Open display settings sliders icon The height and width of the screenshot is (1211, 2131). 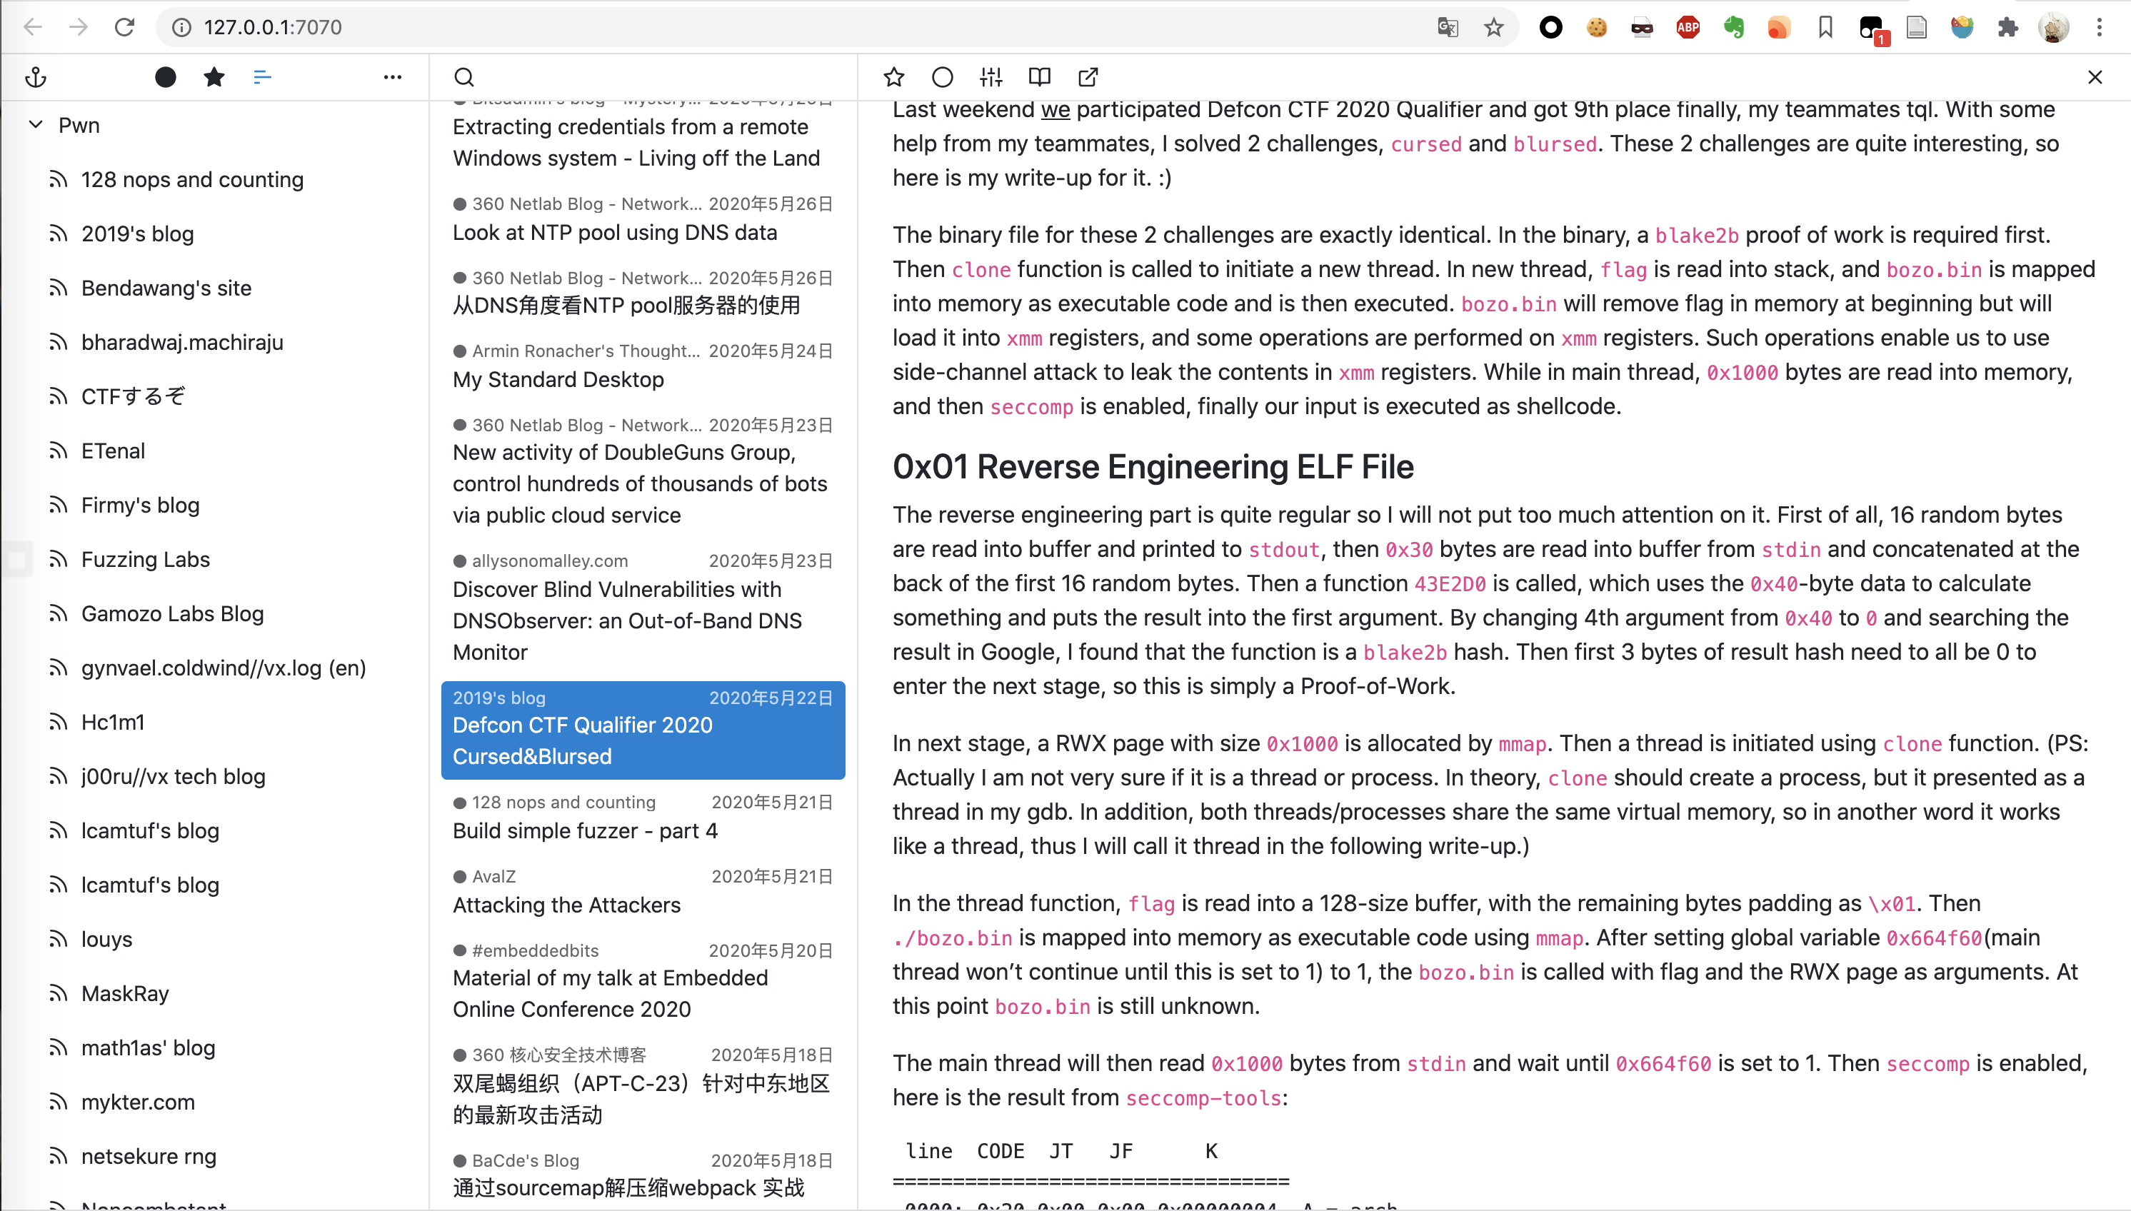991,77
